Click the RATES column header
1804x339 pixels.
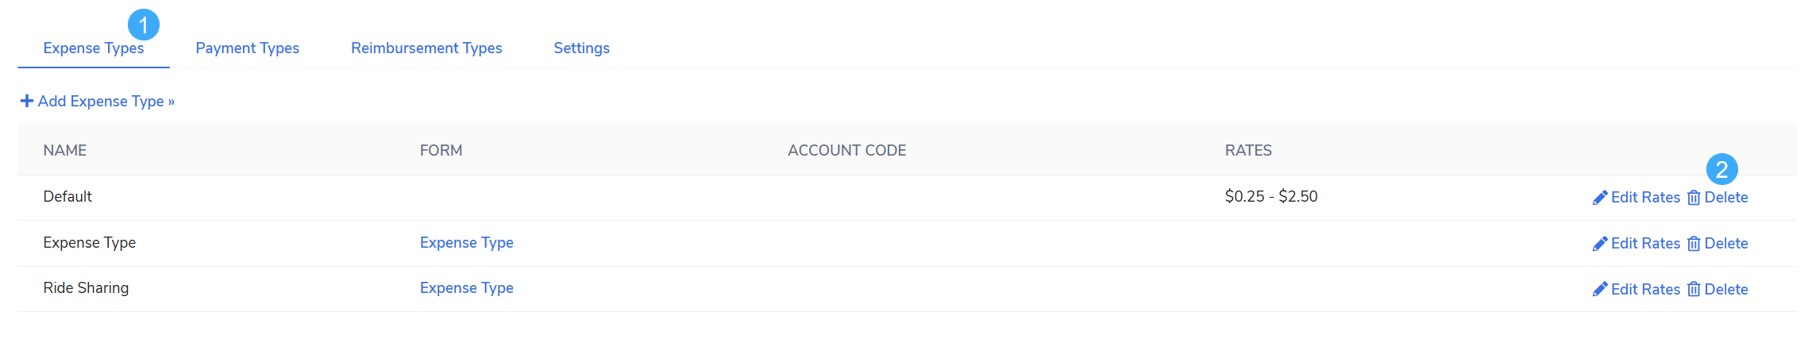pos(1248,150)
